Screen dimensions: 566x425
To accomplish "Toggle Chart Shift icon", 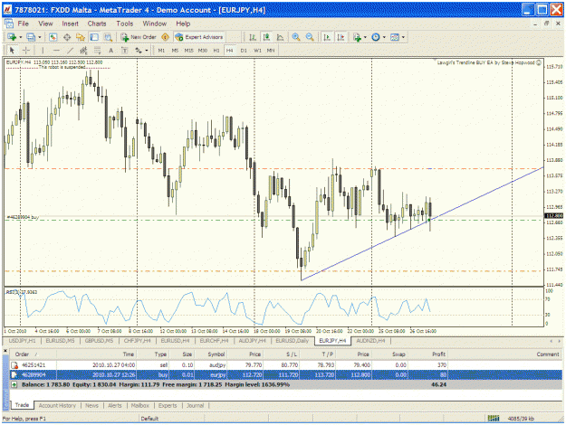I will pos(341,37).
